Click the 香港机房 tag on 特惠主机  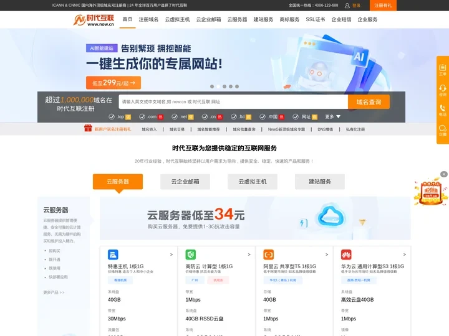[120, 280]
